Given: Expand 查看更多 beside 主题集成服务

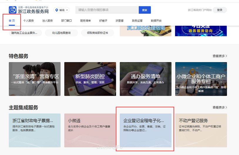Looking at the screenshot, I should pos(220,108).
